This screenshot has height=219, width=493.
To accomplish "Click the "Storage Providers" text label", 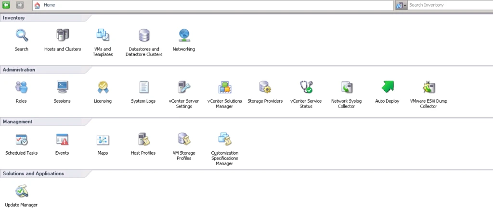I will pos(265,101).
